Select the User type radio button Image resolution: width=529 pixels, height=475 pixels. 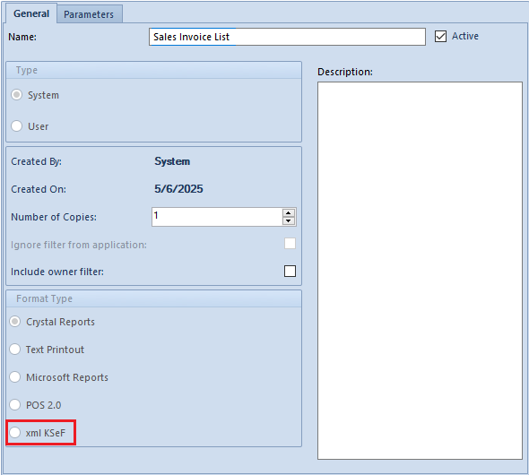(x=16, y=126)
